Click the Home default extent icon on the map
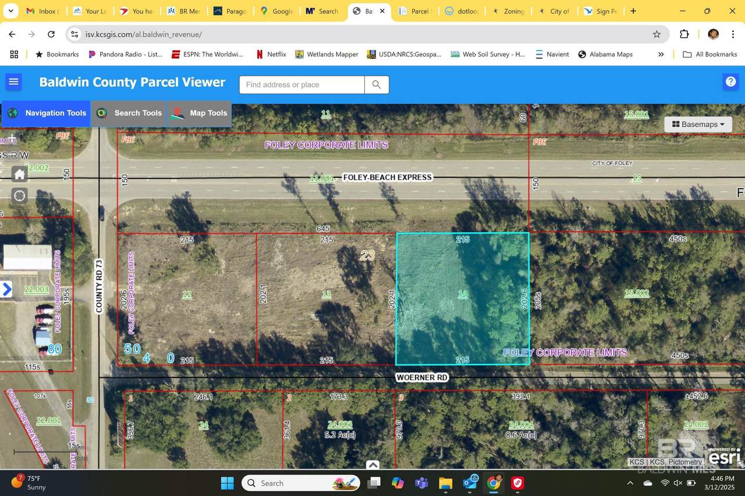The height and width of the screenshot is (496, 745). [x=19, y=173]
